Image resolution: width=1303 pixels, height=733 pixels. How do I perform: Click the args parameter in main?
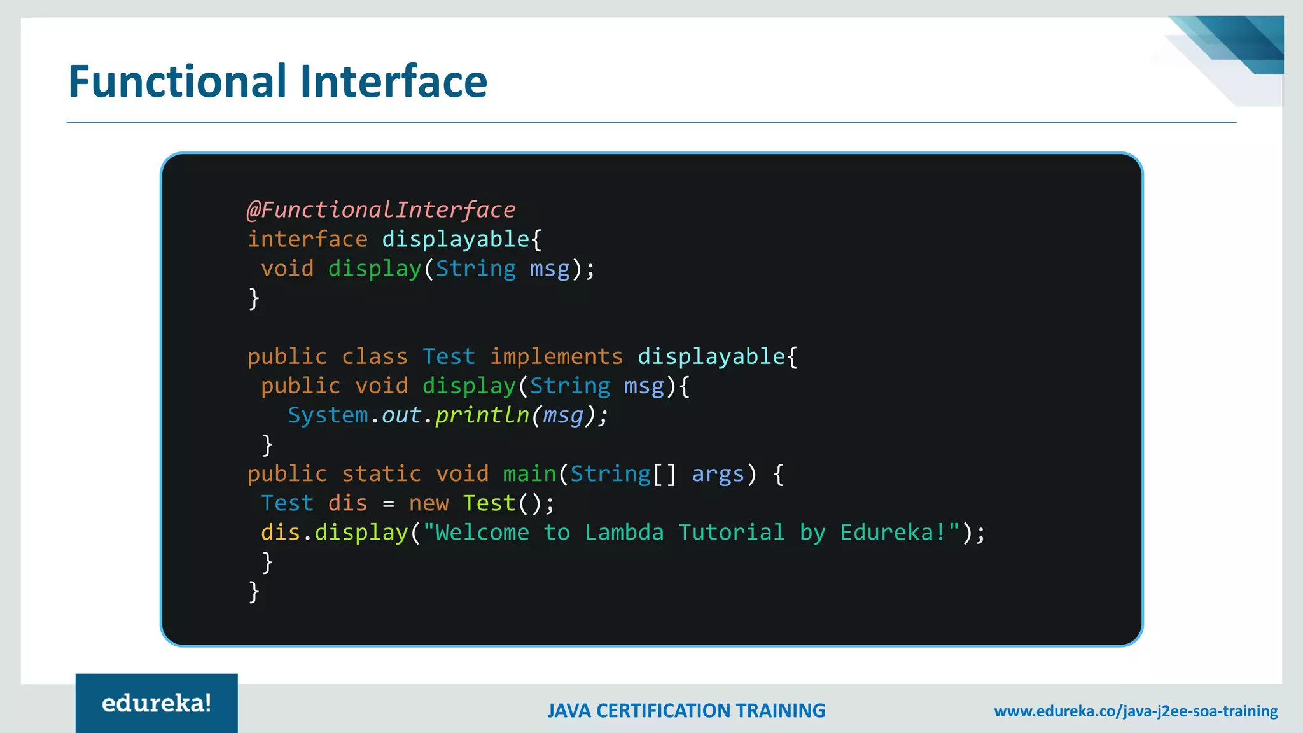pyautogui.click(x=718, y=474)
